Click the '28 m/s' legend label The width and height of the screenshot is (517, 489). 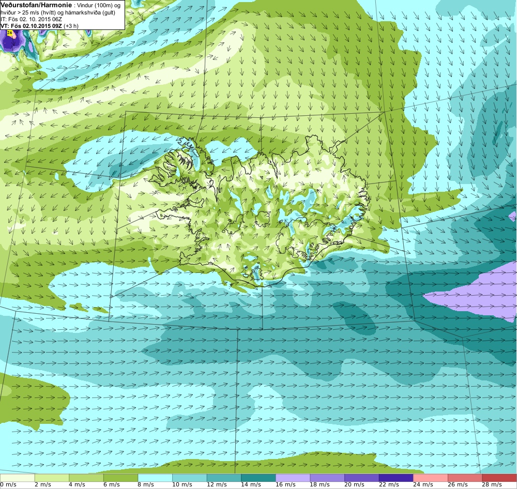(x=492, y=485)
